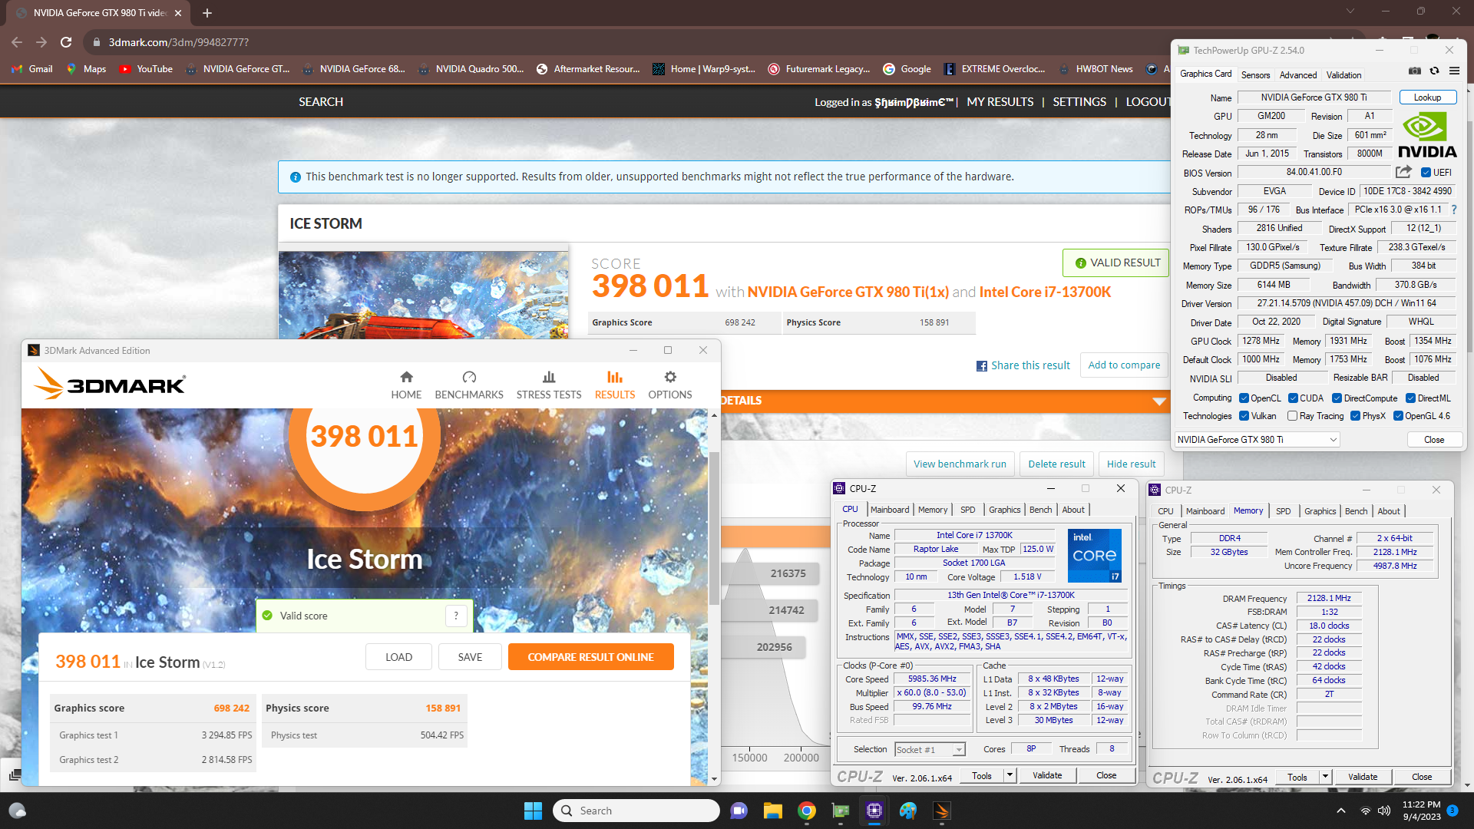Open 3DMark BENCHMARKS section
Viewport: 1474px width, 829px height.
[x=469, y=385]
